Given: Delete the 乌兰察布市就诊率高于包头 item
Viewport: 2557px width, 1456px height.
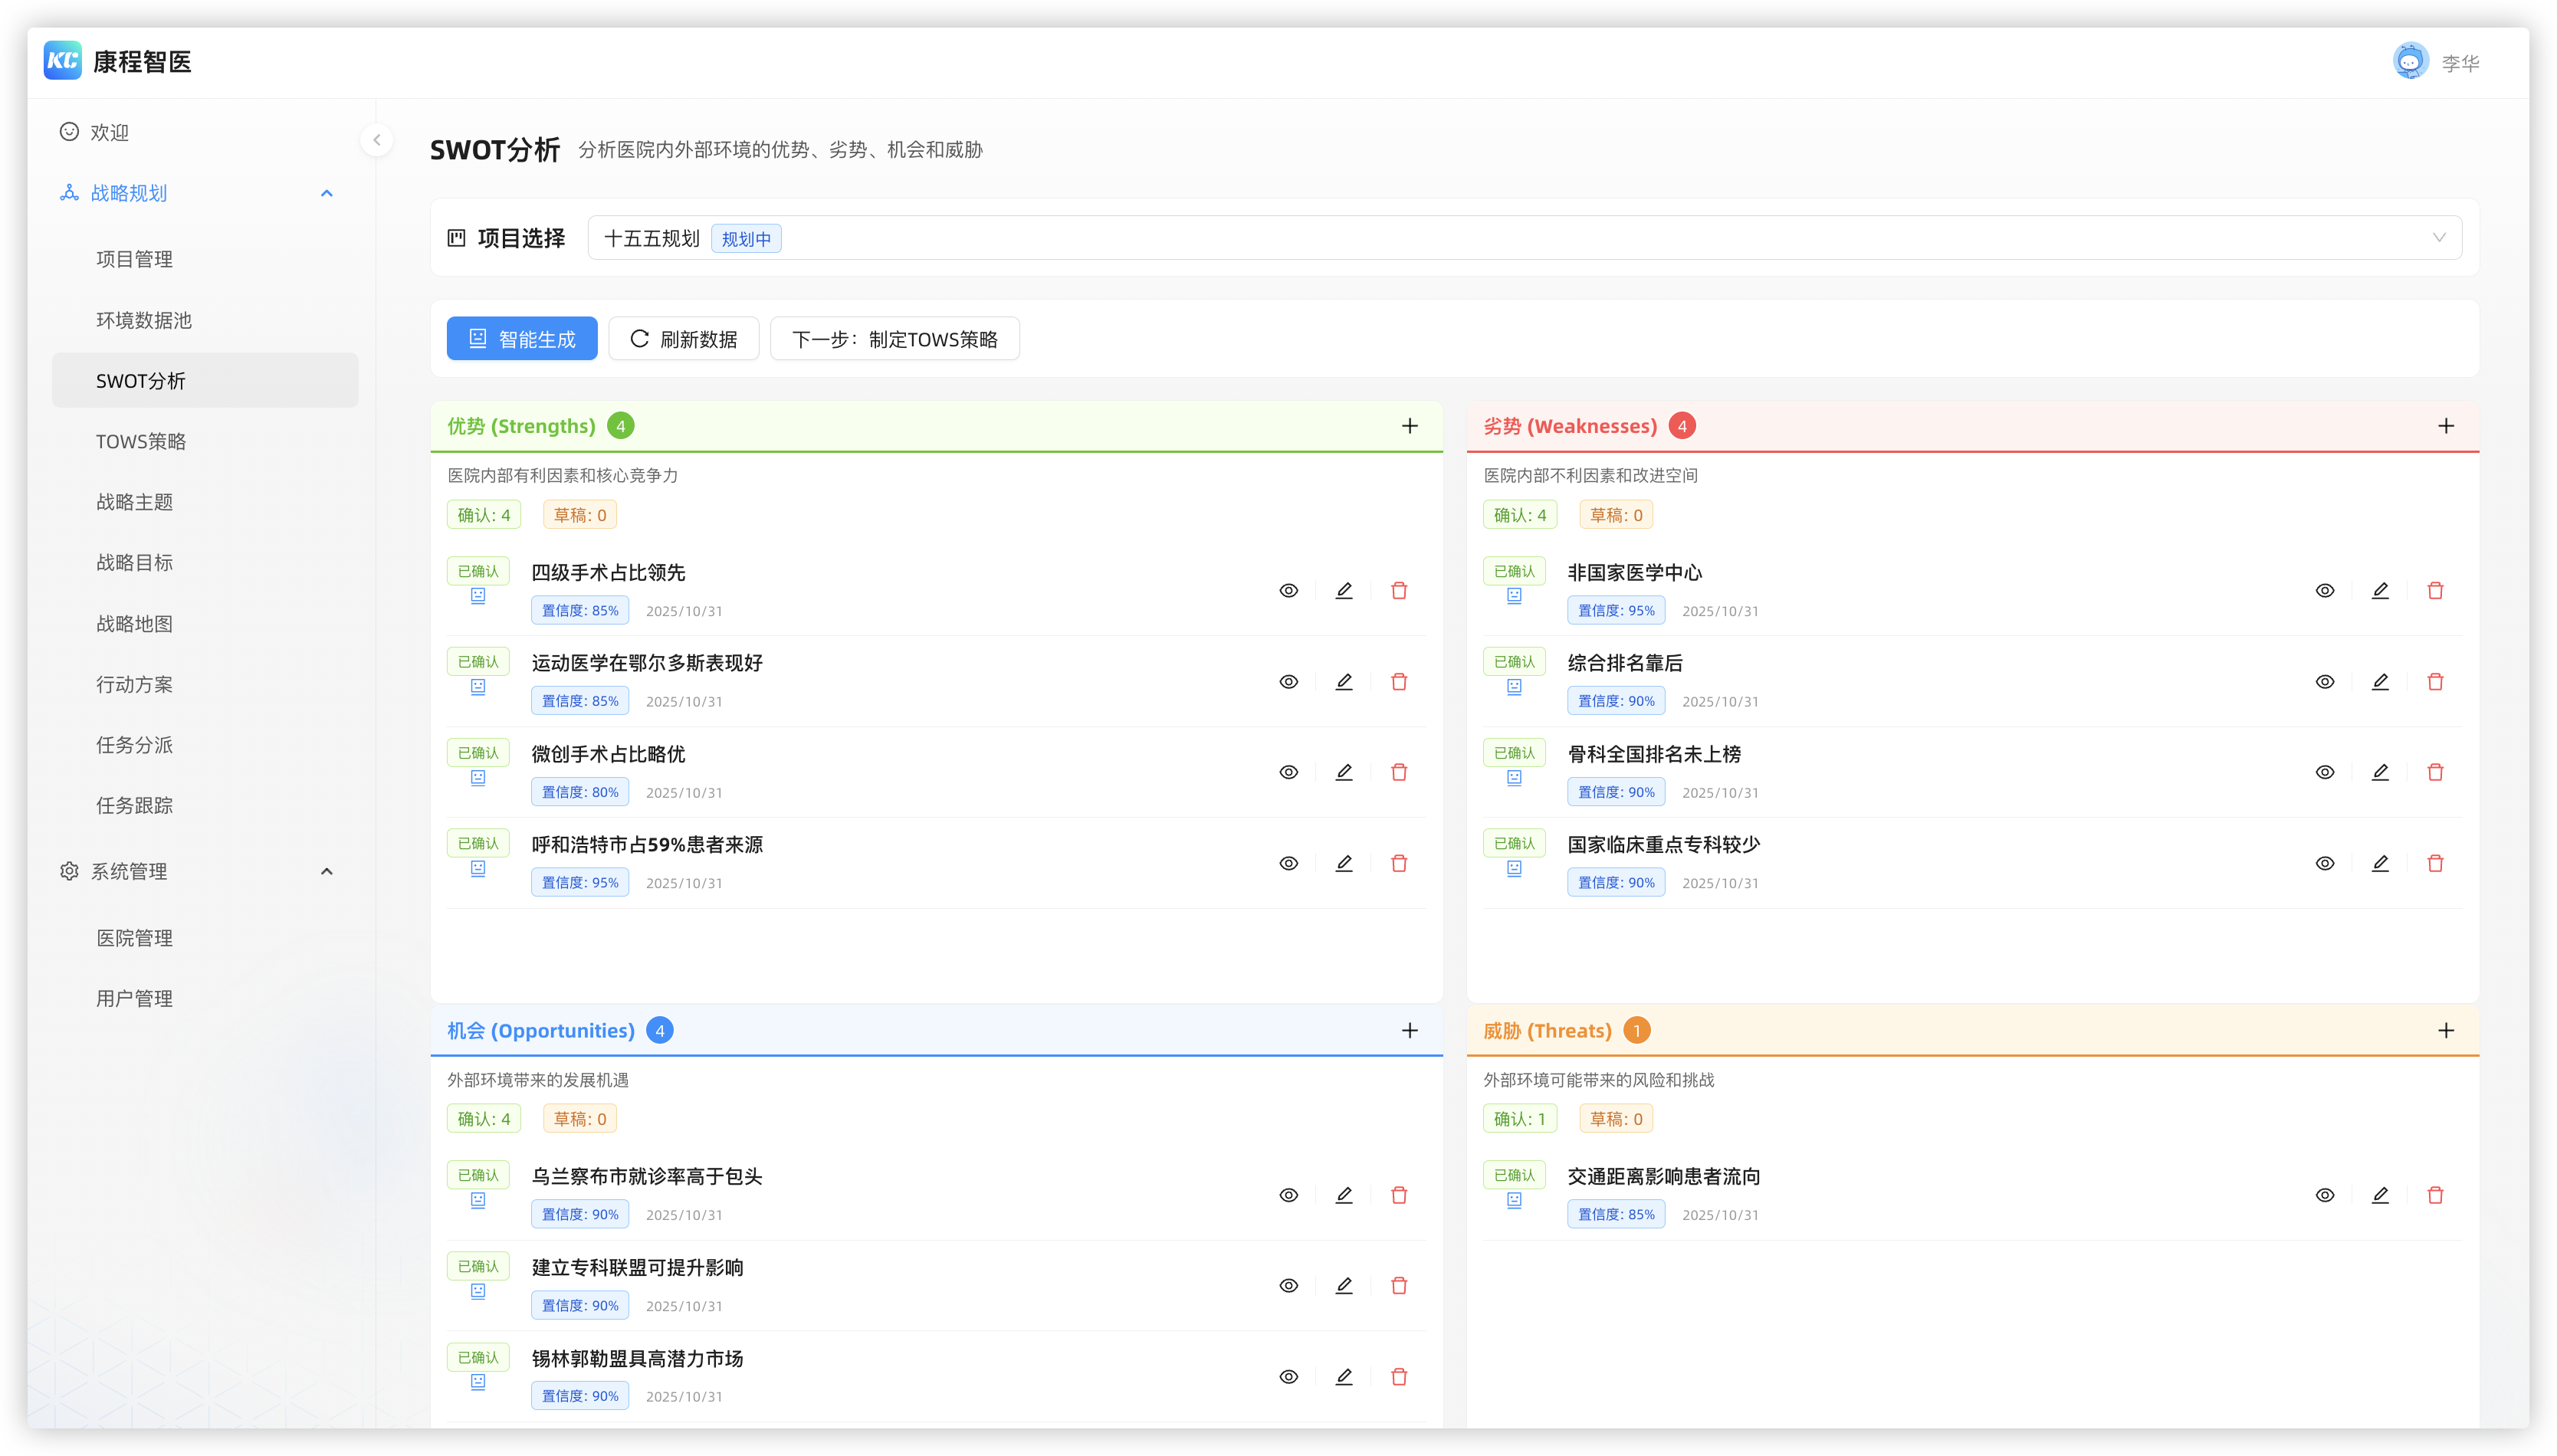Looking at the screenshot, I should click(1399, 1195).
